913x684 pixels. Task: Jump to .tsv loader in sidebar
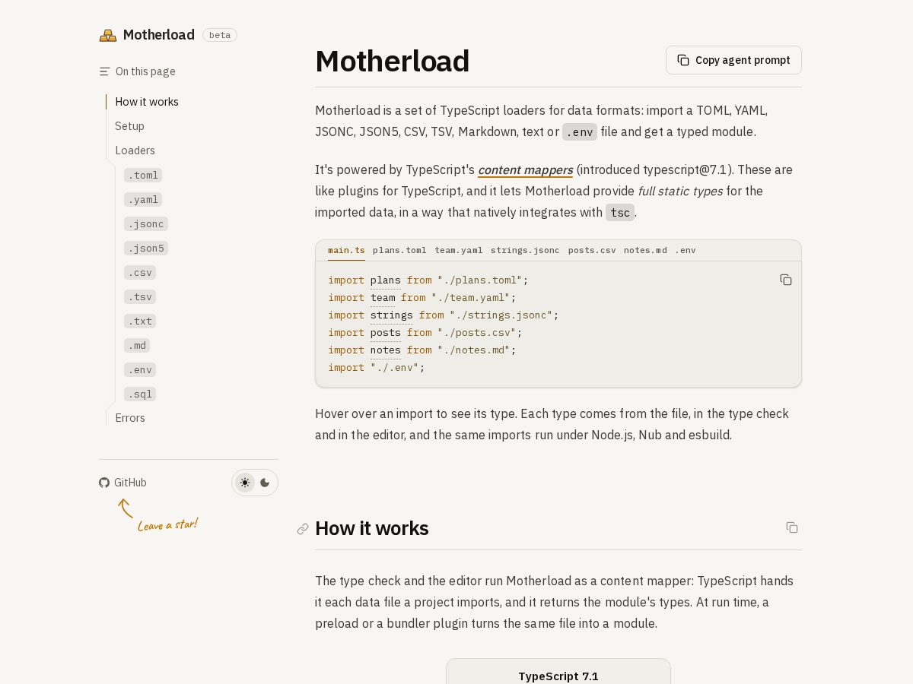pos(140,296)
